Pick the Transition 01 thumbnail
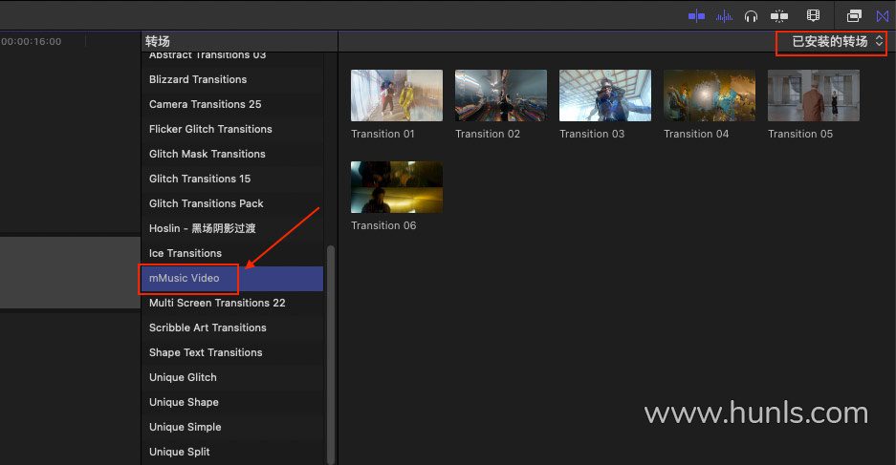896x465 pixels. click(x=397, y=95)
